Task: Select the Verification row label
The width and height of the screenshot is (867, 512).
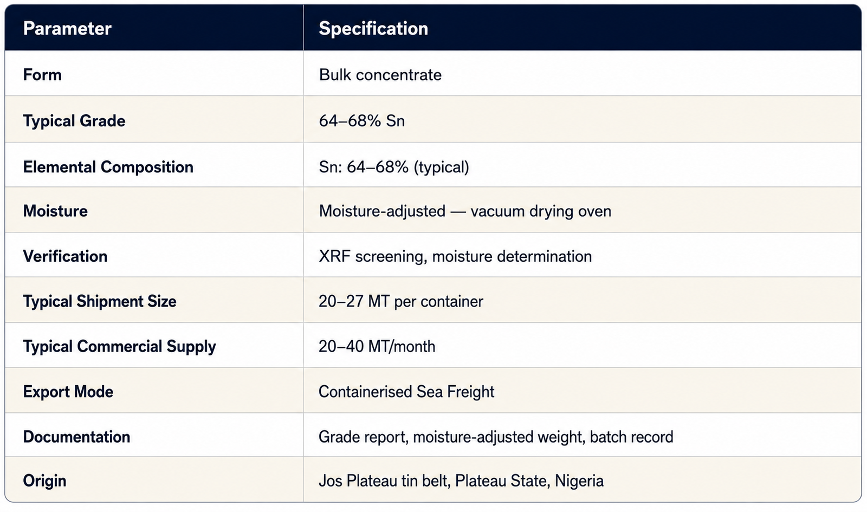Action: (65, 256)
